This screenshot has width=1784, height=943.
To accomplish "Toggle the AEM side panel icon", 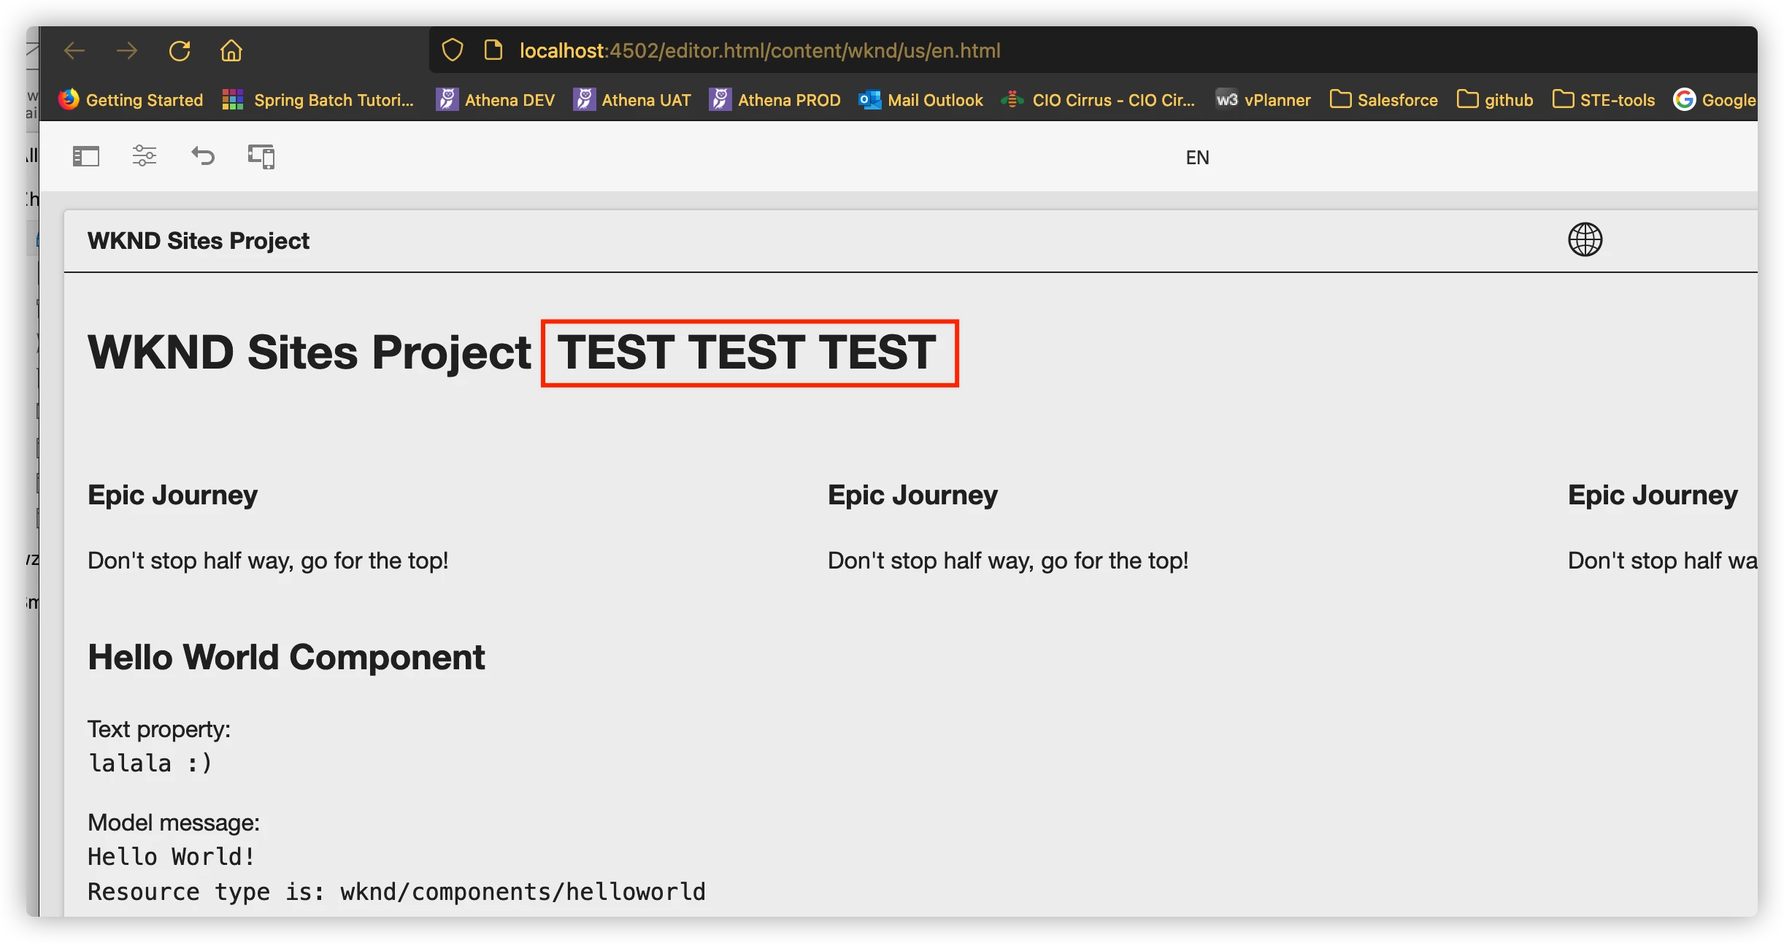I will pos(86,156).
